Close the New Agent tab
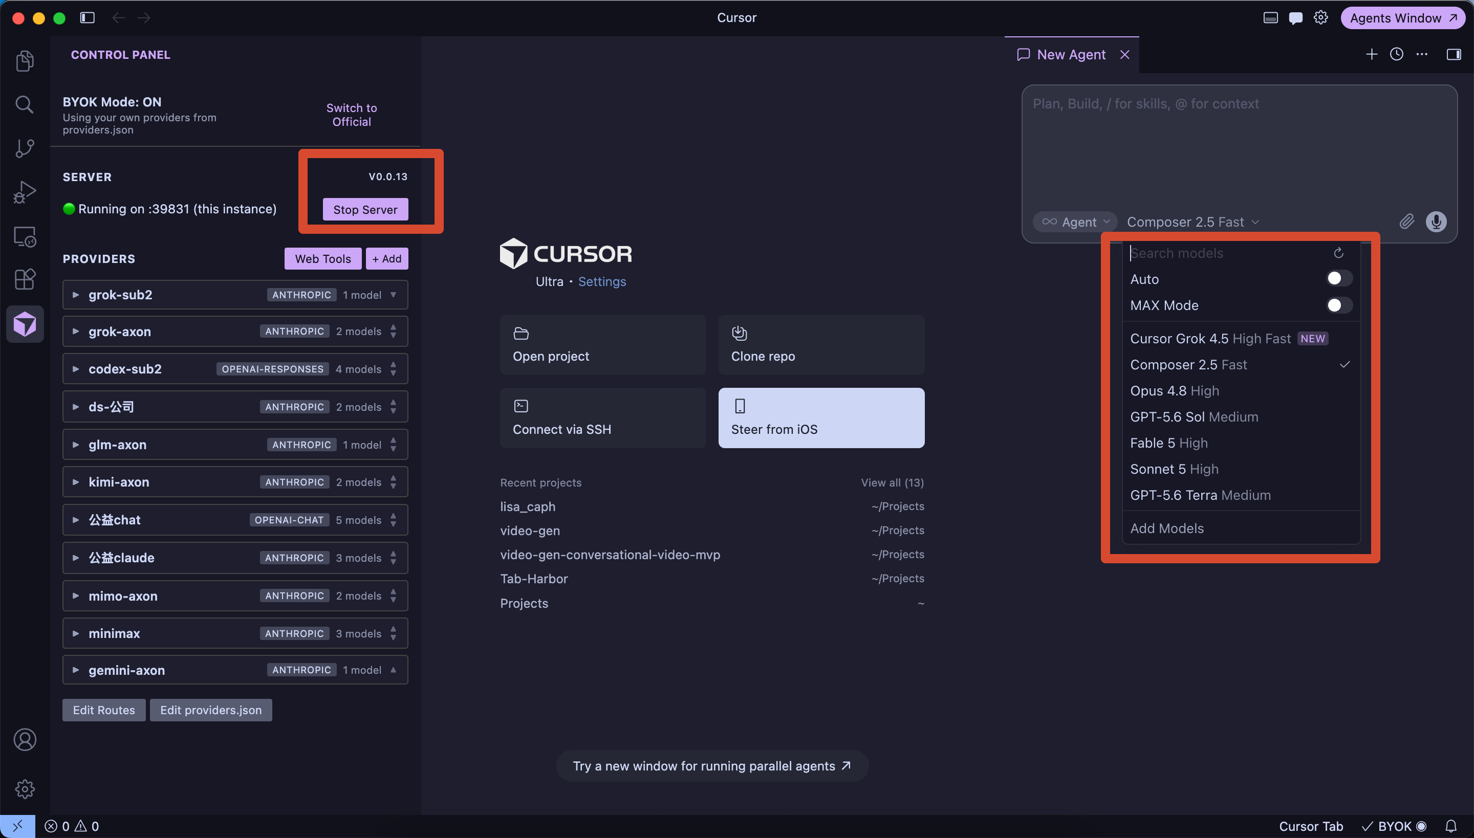The image size is (1474, 838). pos(1124,55)
